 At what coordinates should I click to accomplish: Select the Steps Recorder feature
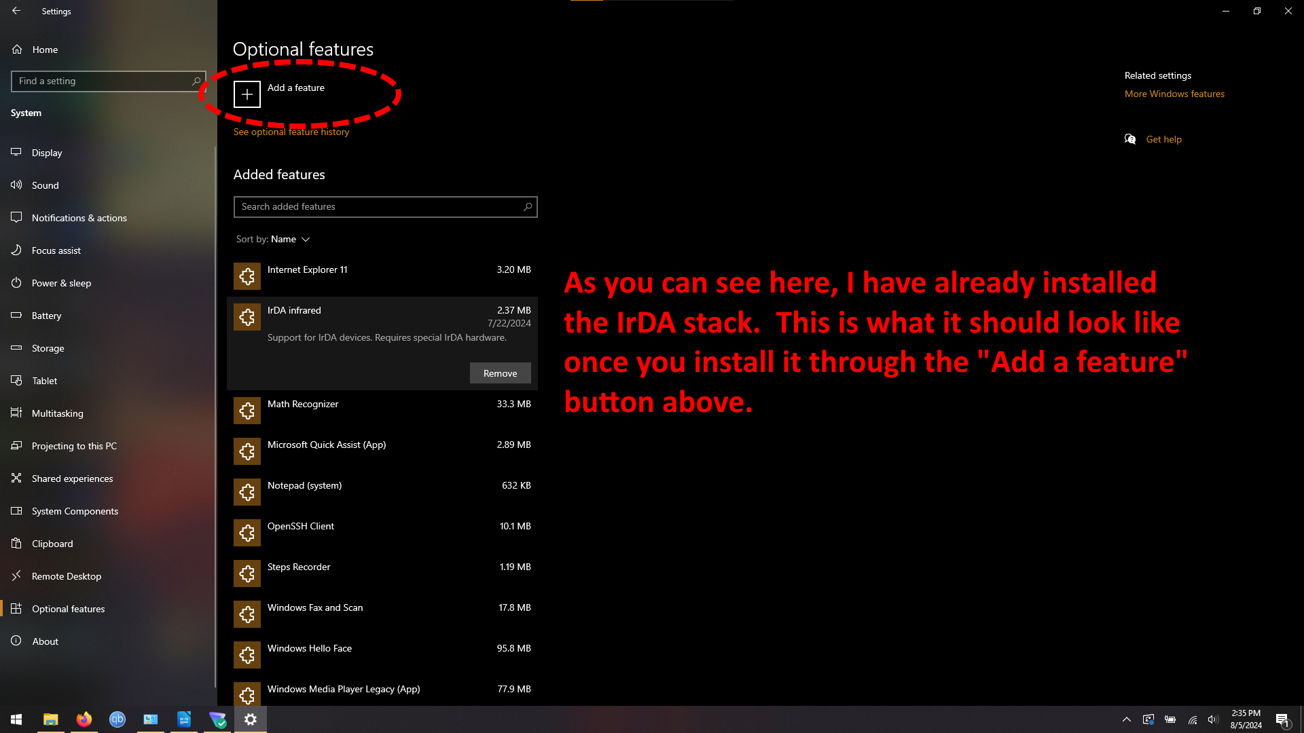382,574
